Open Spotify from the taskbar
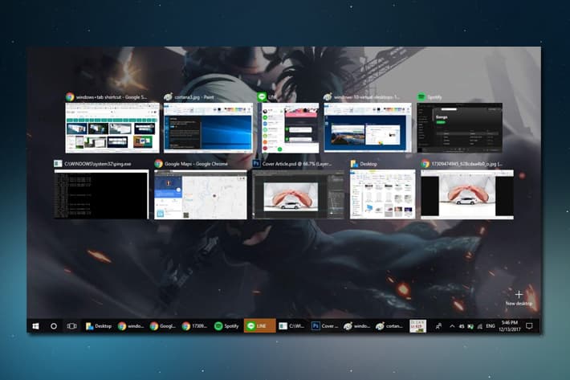The width and height of the screenshot is (570, 380). click(x=226, y=326)
